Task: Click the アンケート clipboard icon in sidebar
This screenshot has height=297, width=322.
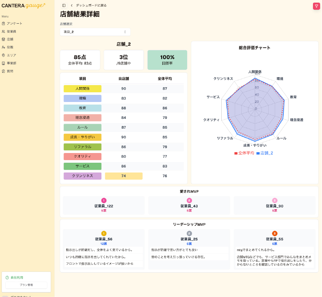Action: pos(3,24)
